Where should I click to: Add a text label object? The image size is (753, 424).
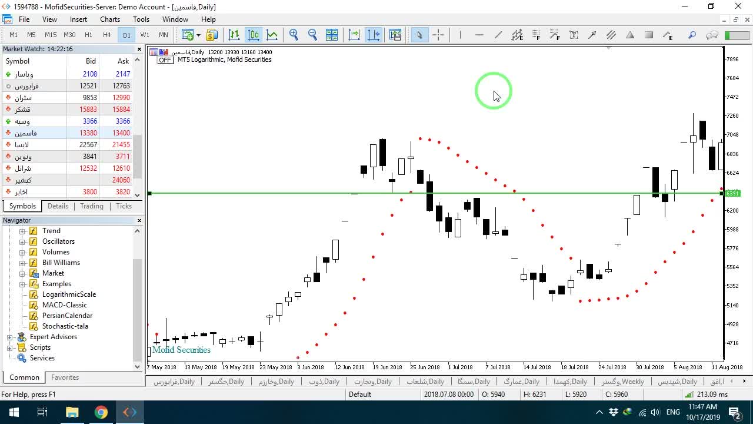pos(574,35)
